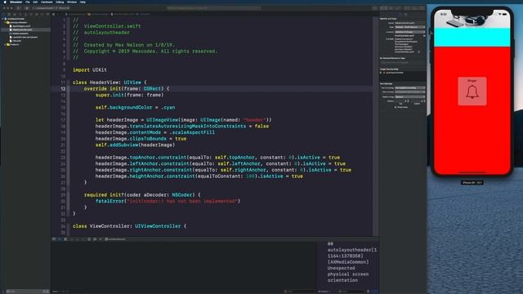Open the Line Endings dropdown

(410, 92)
